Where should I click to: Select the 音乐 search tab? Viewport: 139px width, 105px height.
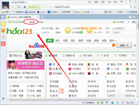[58, 40]
